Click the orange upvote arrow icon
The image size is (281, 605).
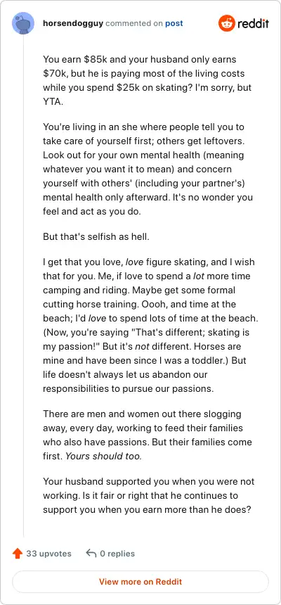[18, 554]
